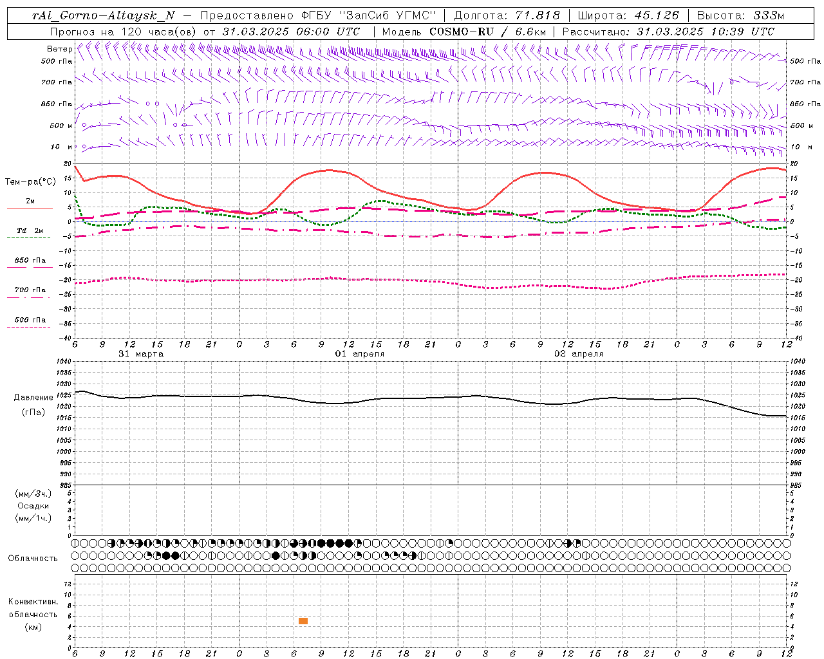This screenshot has width=824, height=659.
Task: Click the forecast start time 31.03.2025 06:00 UTC
Action: coord(291,32)
